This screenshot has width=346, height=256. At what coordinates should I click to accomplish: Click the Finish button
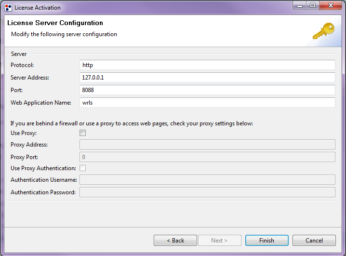pos(267,240)
